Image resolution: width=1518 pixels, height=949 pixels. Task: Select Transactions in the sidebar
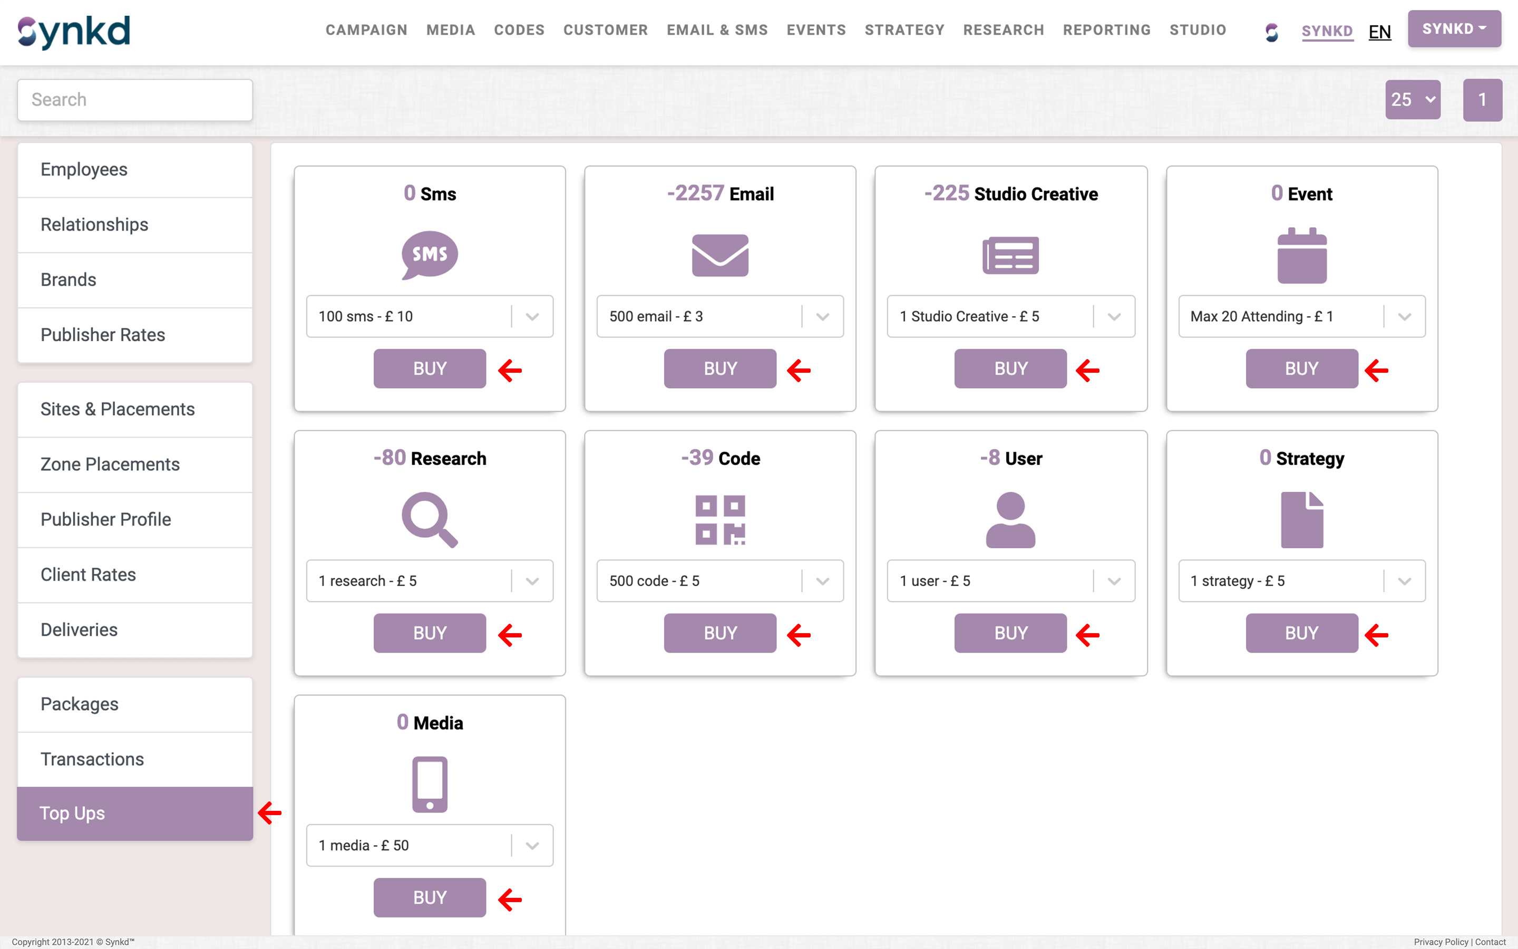click(92, 759)
